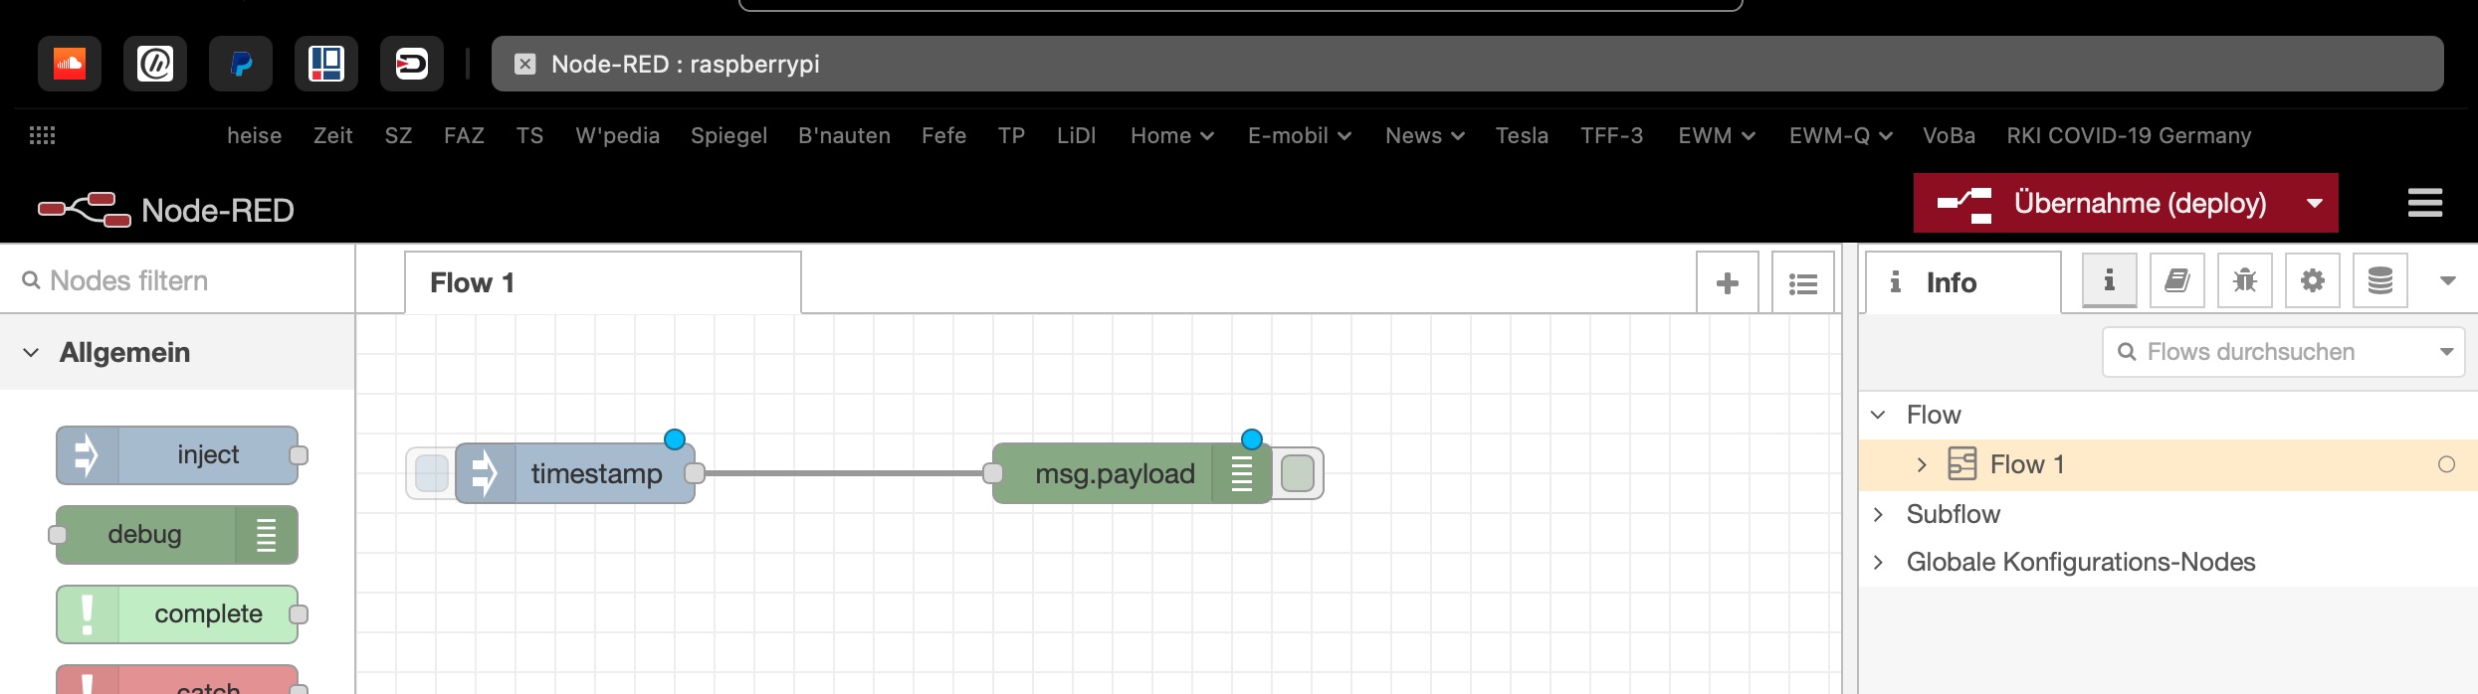Open the Zeit bookmark

click(x=333, y=135)
